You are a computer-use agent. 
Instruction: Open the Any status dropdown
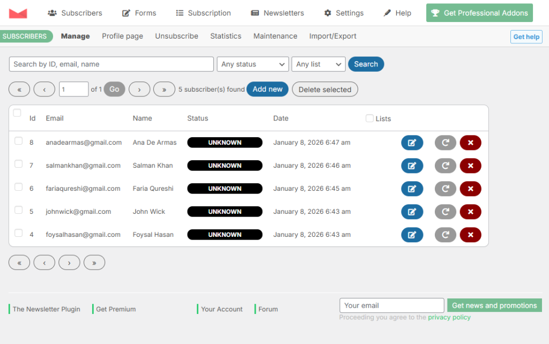(x=253, y=64)
